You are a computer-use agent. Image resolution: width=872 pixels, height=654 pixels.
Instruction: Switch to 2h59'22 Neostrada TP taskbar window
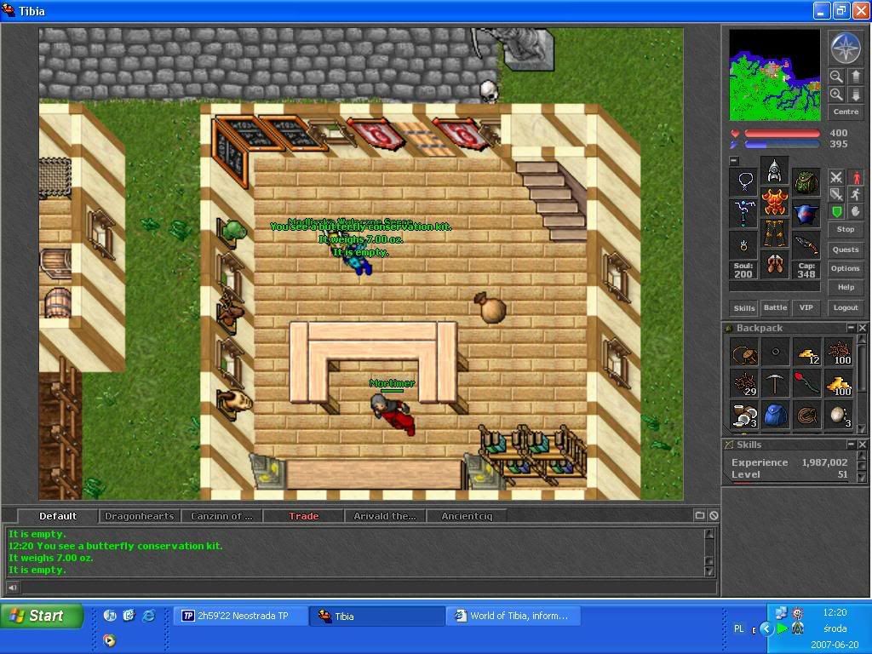[x=243, y=616]
